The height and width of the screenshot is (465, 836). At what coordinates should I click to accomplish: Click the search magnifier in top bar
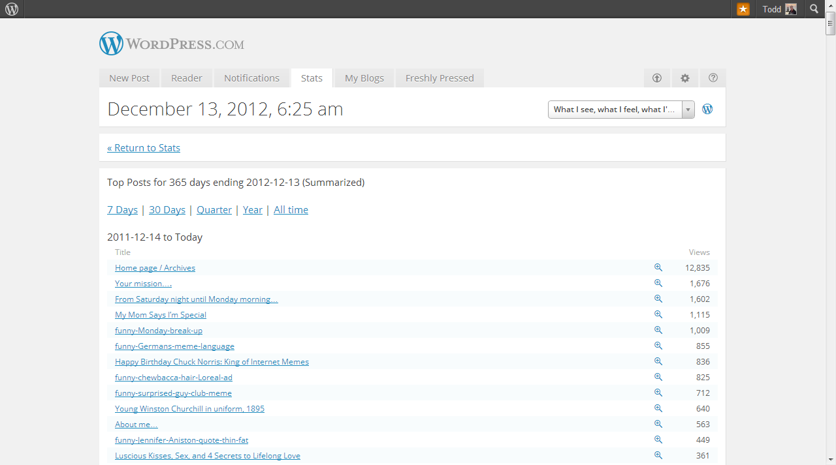pyautogui.click(x=814, y=9)
